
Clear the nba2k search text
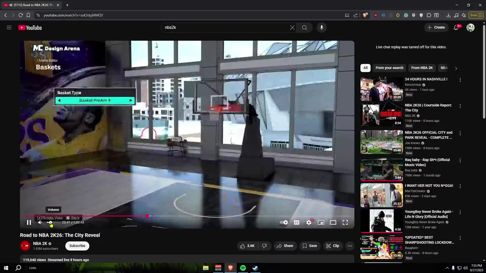pyautogui.click(x=292, y=28)
